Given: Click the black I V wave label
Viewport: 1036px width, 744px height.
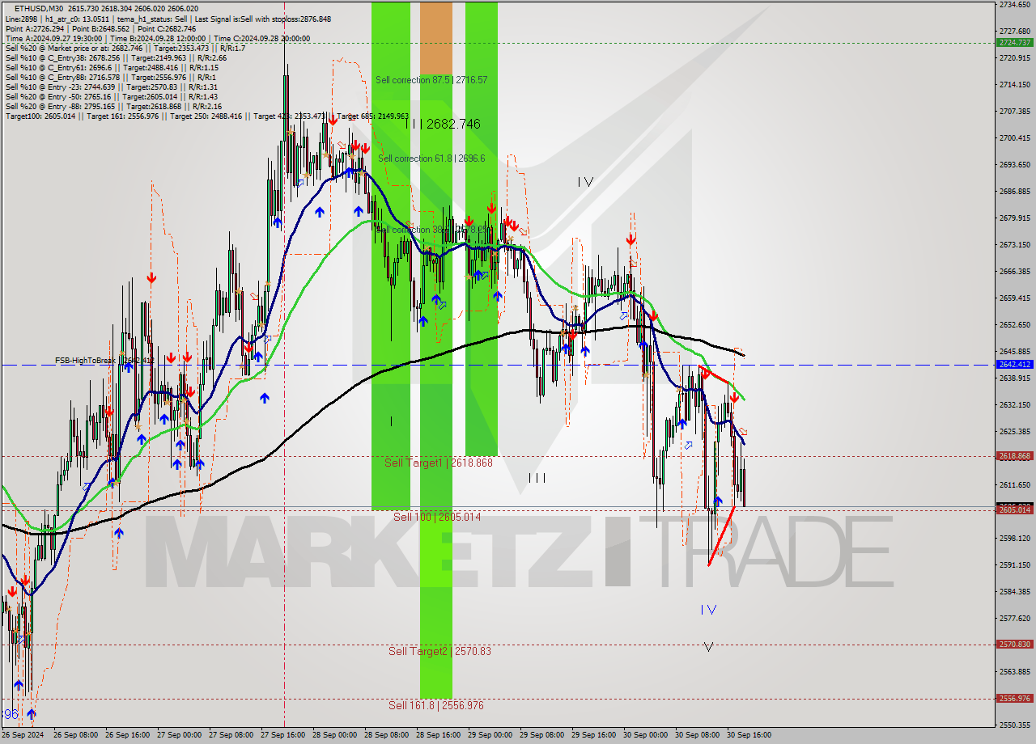Looking at the screenshot, I should (585, 182).
